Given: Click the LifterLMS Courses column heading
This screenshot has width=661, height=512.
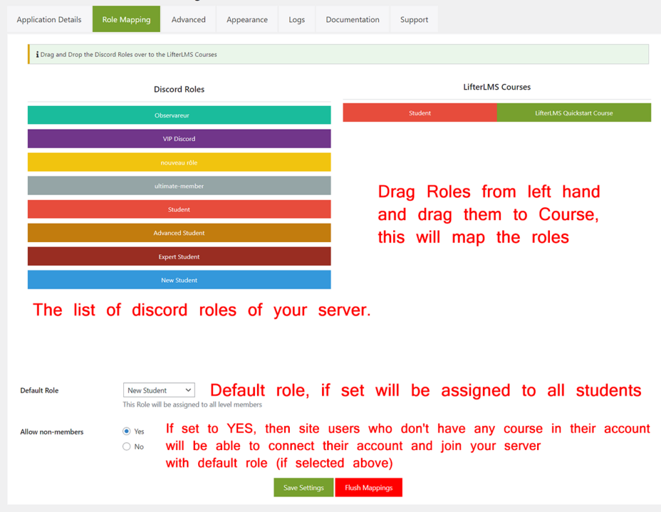Looking at the screenshot, I should [x=497, y=87].
